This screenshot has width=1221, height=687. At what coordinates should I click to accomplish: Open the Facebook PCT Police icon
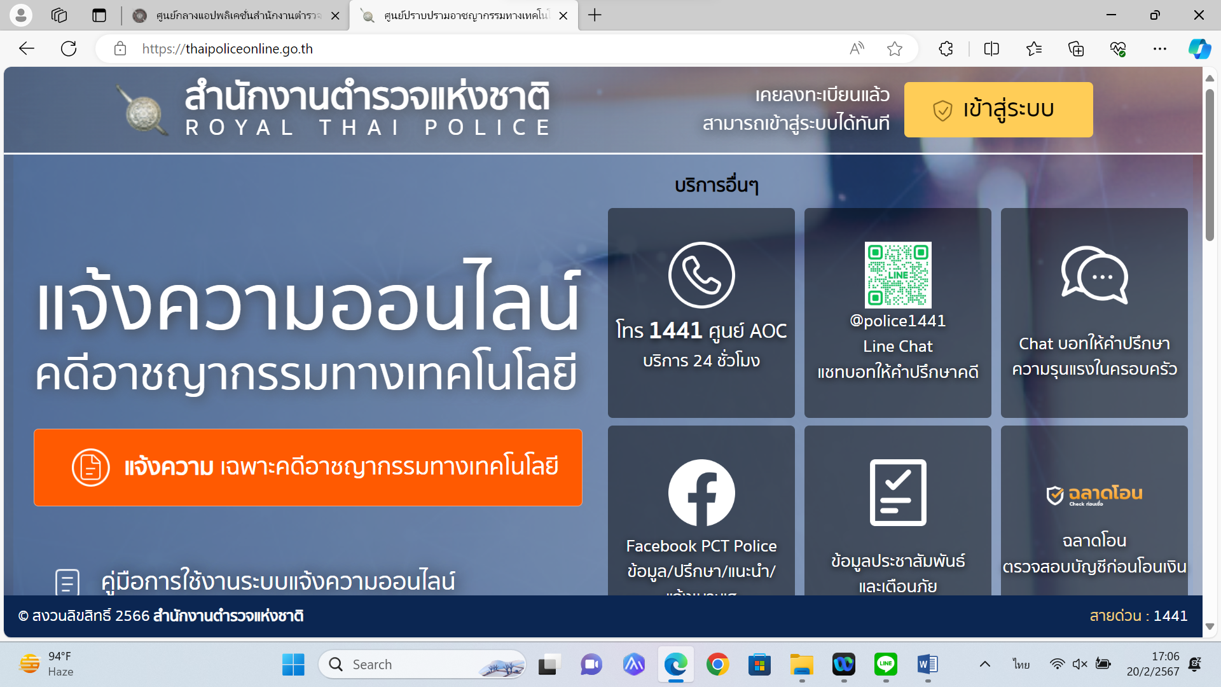click(701, 493)
